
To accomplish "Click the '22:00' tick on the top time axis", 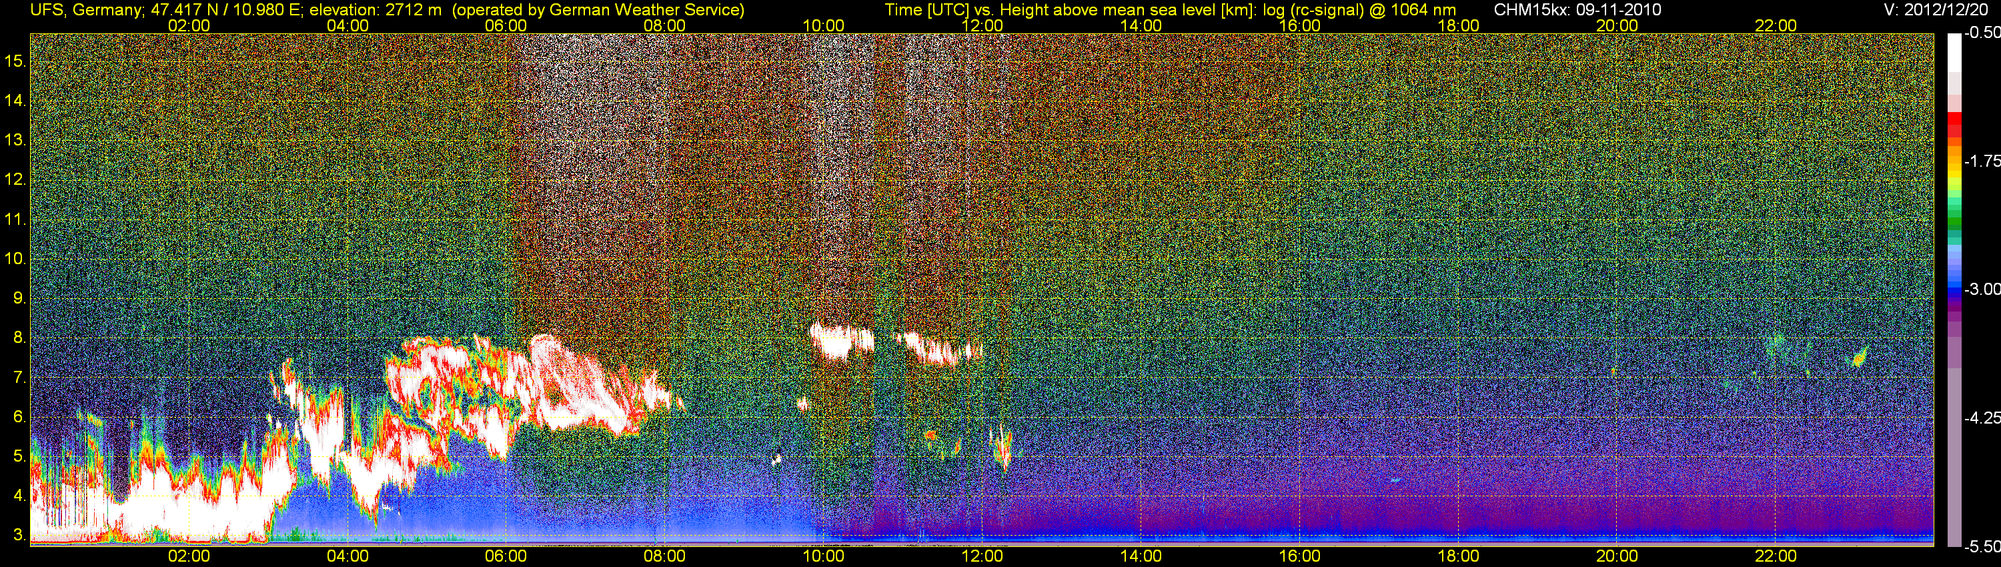I will point(1776,25).
